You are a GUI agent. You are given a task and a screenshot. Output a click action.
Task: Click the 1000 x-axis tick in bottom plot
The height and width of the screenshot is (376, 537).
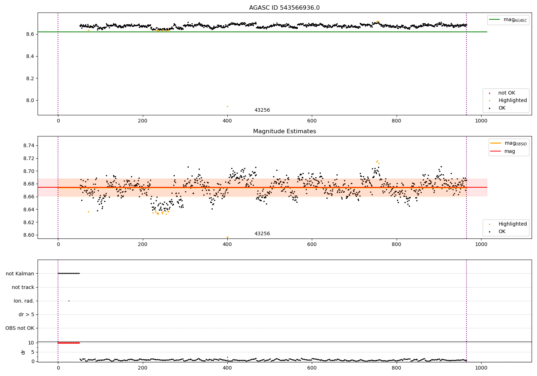pyautogui.click(x=481, y=367)
